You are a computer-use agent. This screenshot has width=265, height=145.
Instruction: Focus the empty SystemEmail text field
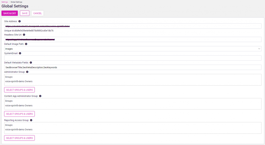click(x=133, y=58)
